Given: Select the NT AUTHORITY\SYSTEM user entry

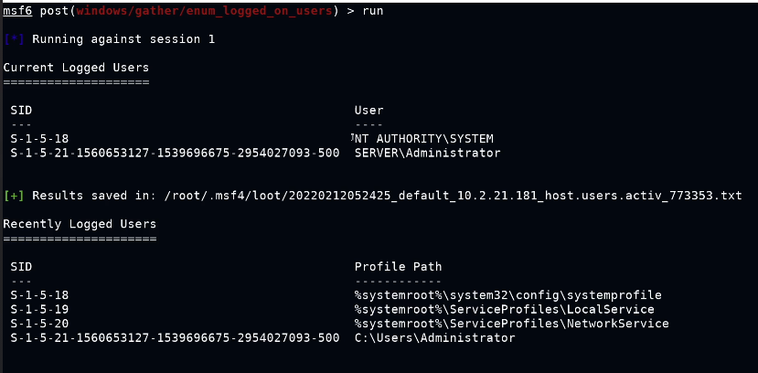Looking at the screenshot, I should pyautogui.click(x=424, y=139).
